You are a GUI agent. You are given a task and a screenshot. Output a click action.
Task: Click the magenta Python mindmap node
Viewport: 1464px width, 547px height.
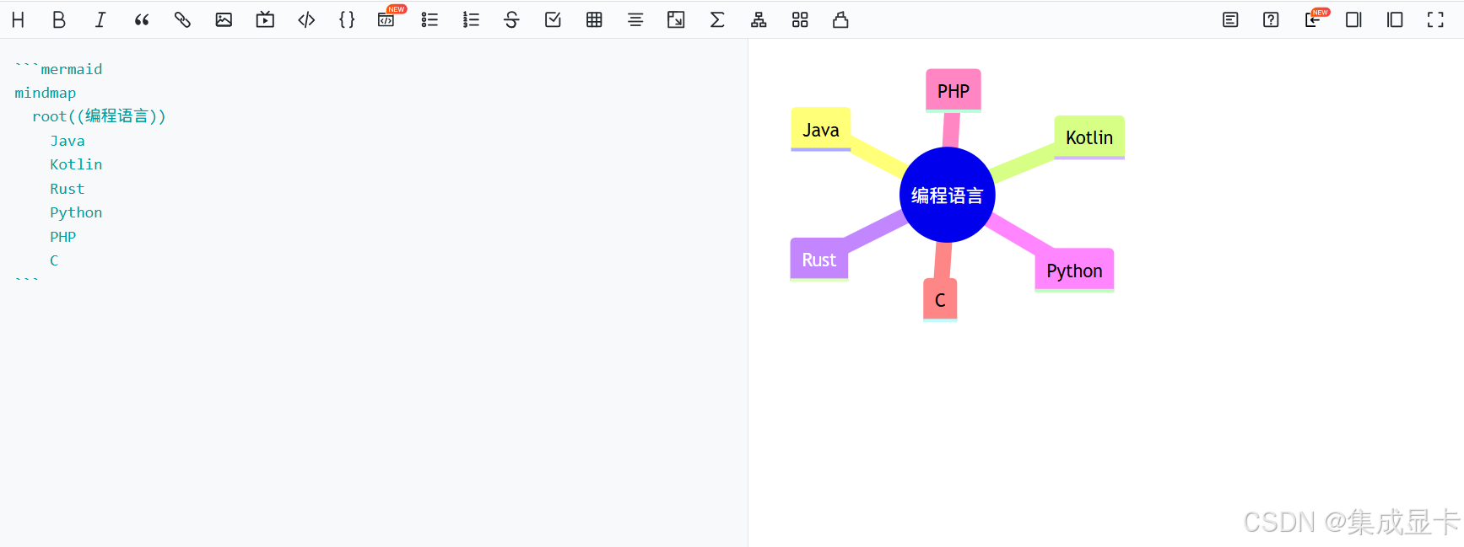tap(1074, 271)
